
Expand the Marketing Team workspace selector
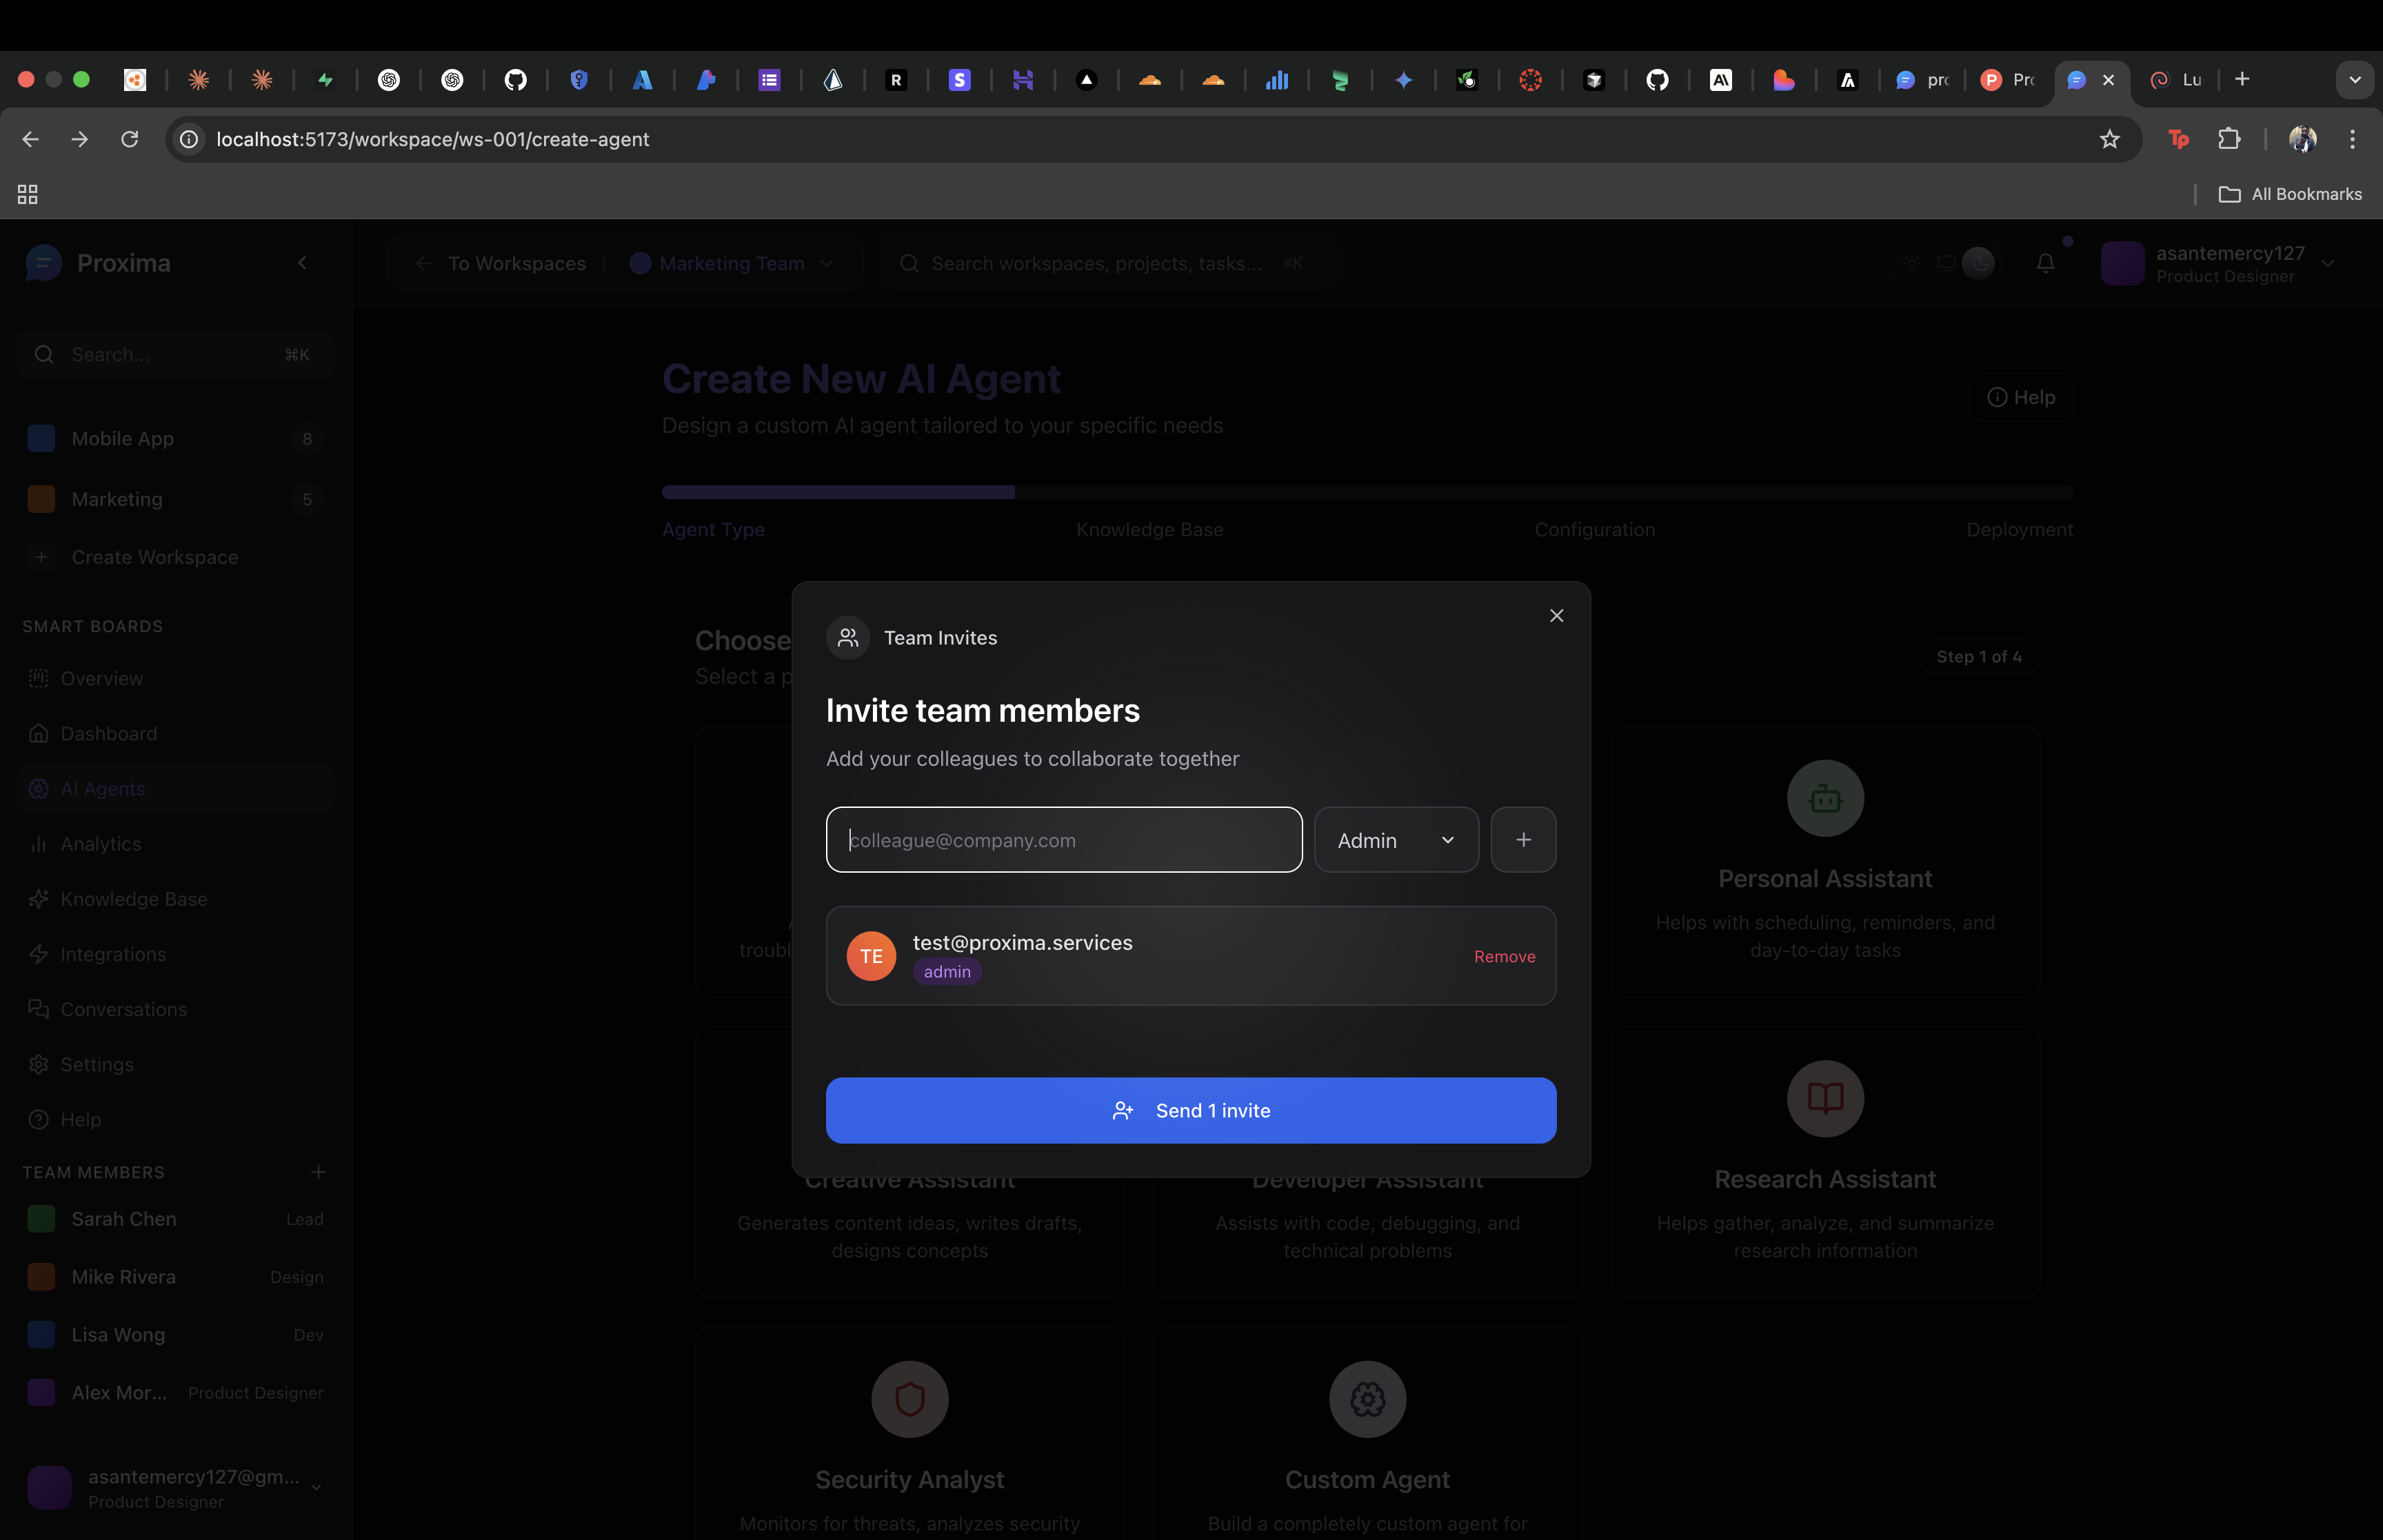(x=732, y=263)
